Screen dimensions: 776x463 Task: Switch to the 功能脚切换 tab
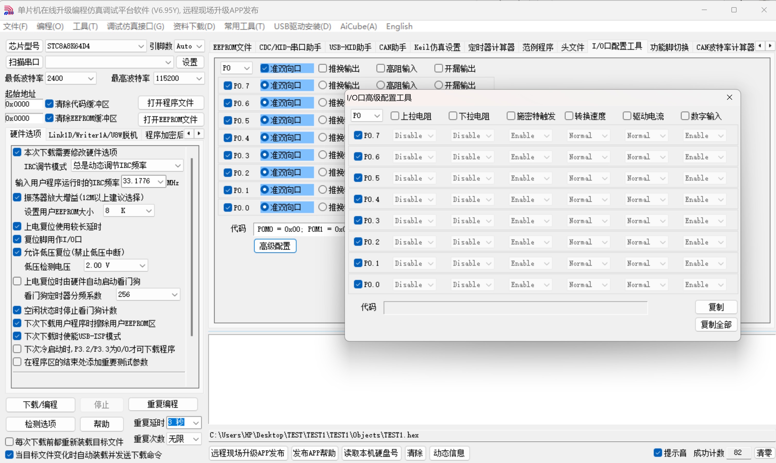pyautogui.click(x=669, y=47)
